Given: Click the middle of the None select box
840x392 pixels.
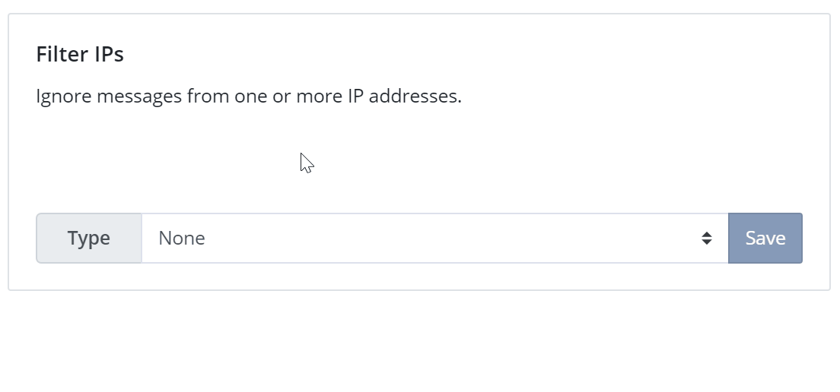Looking at the screenshot, I should pos(435,238).
